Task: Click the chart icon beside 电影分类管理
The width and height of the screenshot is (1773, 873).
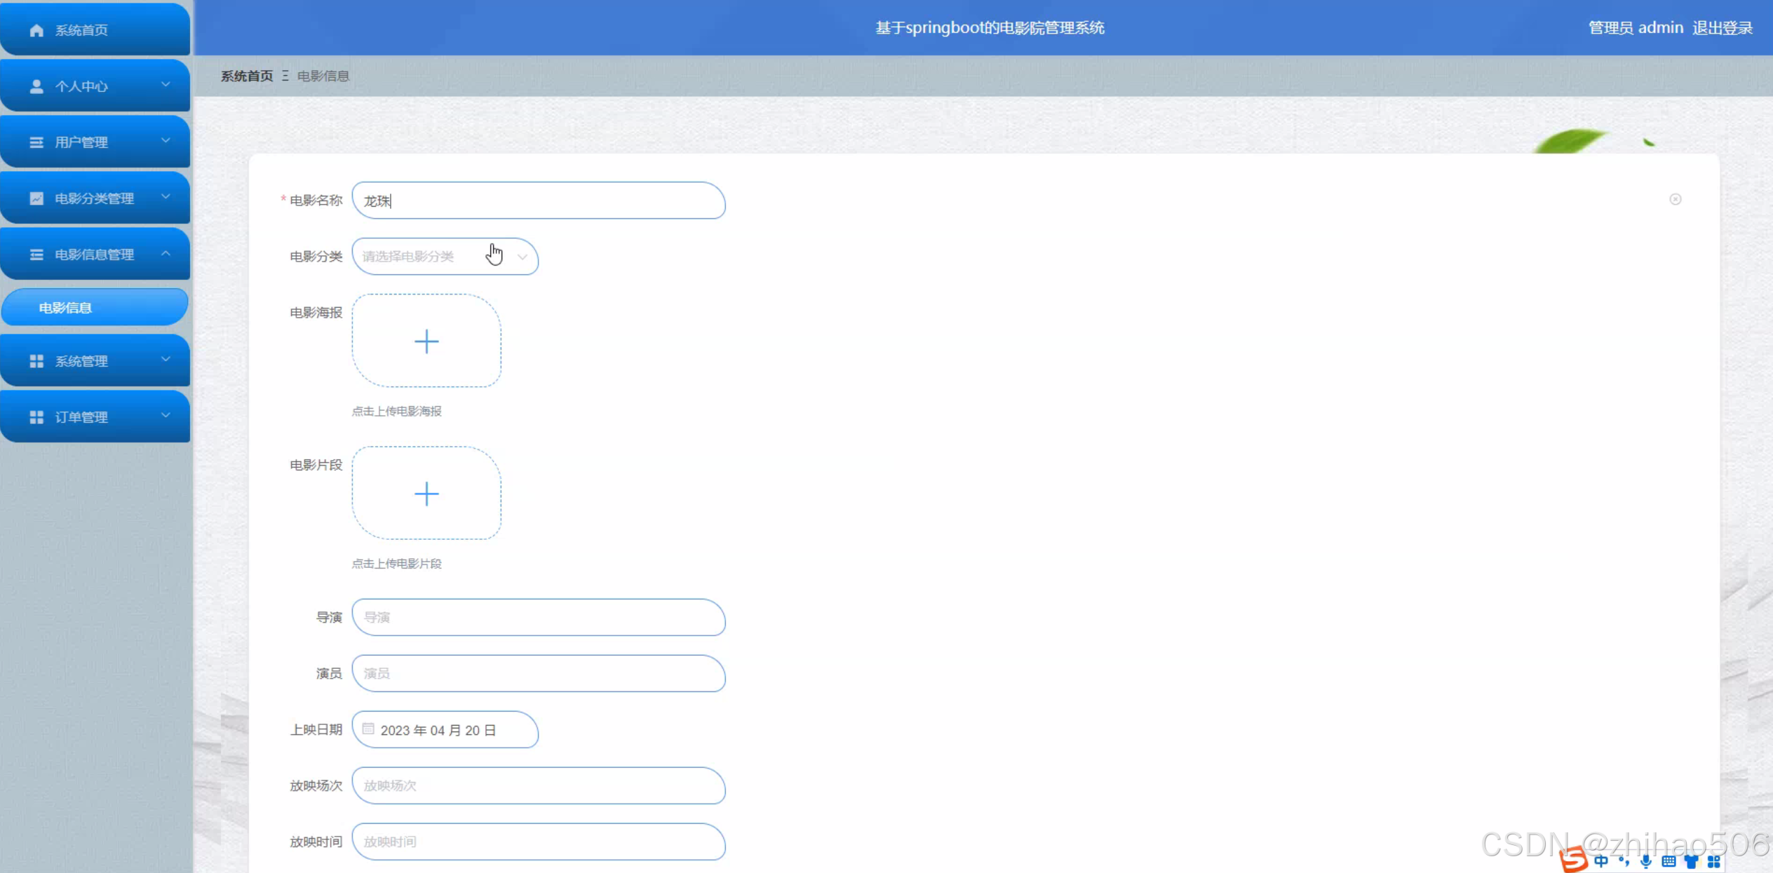Action: 36,198
